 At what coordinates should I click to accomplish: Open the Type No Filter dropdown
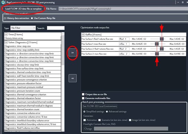[x=23, y=28]
